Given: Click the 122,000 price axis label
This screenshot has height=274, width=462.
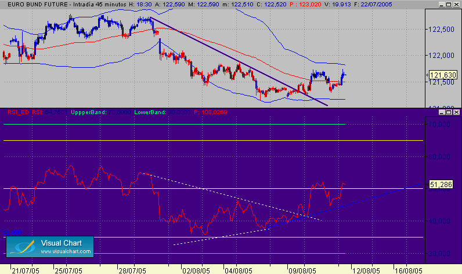Looking at the screenshot, I should (x=441, y=55).
